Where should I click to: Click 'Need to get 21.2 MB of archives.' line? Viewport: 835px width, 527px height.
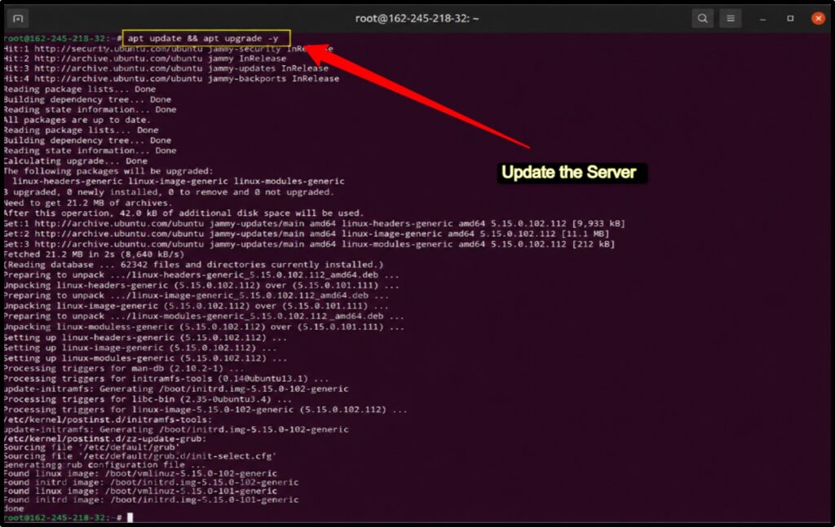click(x=88, y=203)
